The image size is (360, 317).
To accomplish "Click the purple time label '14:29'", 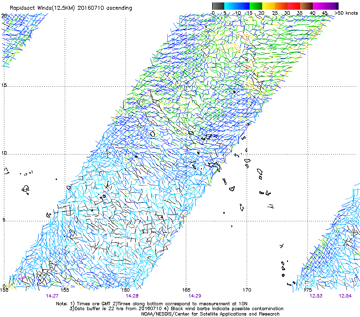I will tap(195, 296).
